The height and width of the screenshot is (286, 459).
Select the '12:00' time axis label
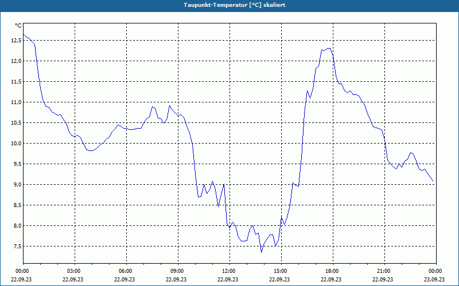click(230, 271)
